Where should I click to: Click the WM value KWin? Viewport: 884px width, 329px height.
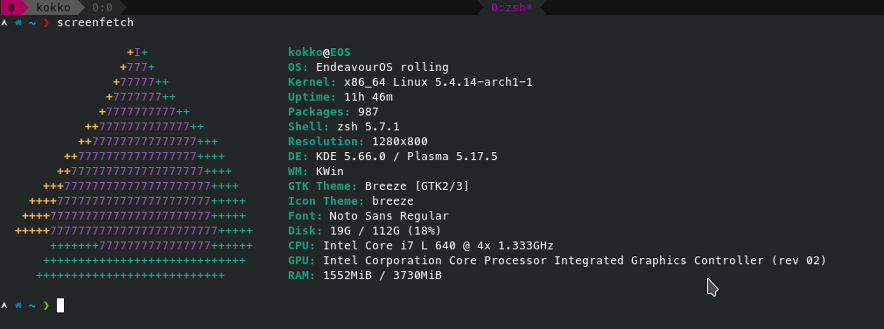(330, 171)
